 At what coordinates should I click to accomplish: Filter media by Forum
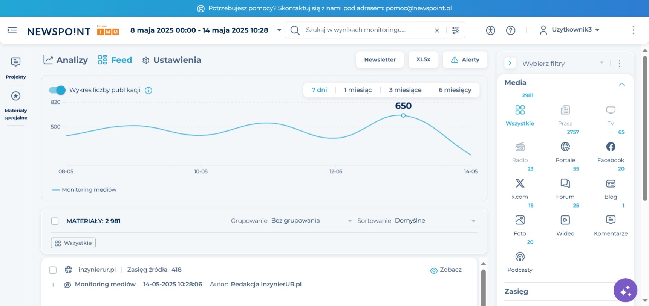(x=565, y=189)
